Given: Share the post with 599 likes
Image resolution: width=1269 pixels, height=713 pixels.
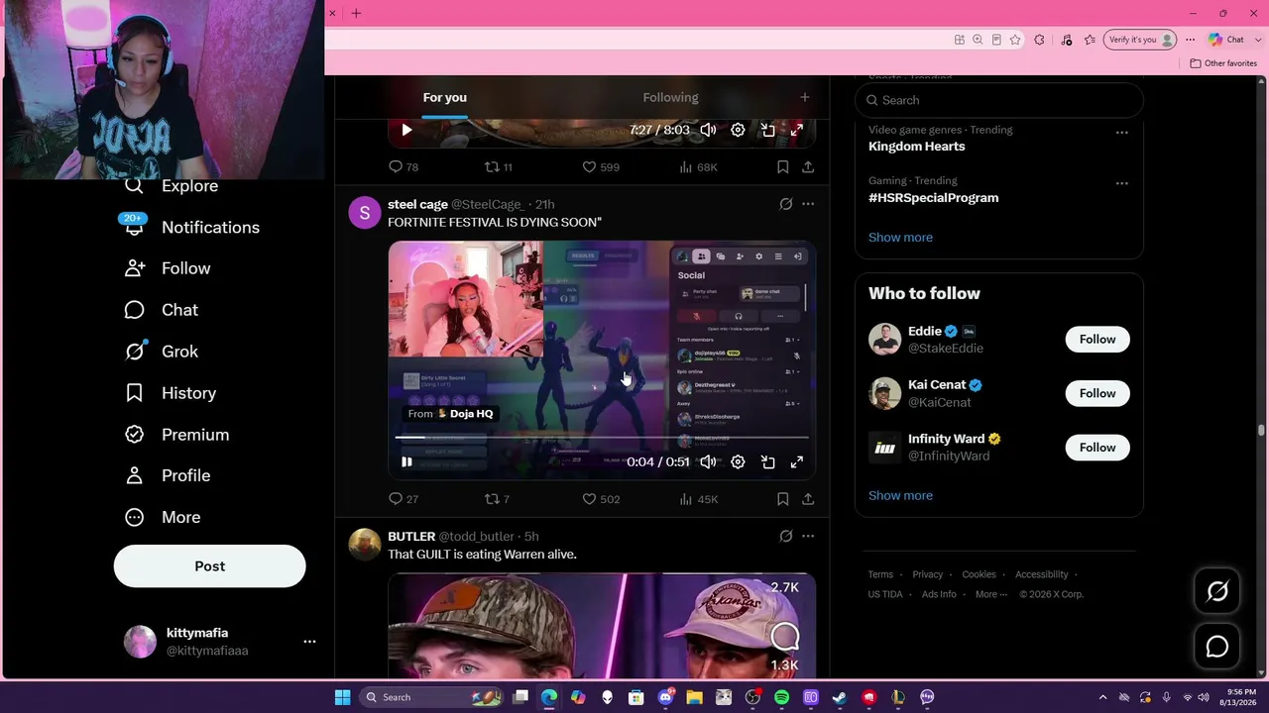Looking at the screenshot, I should pyautogui.click(x=808, y=167).
